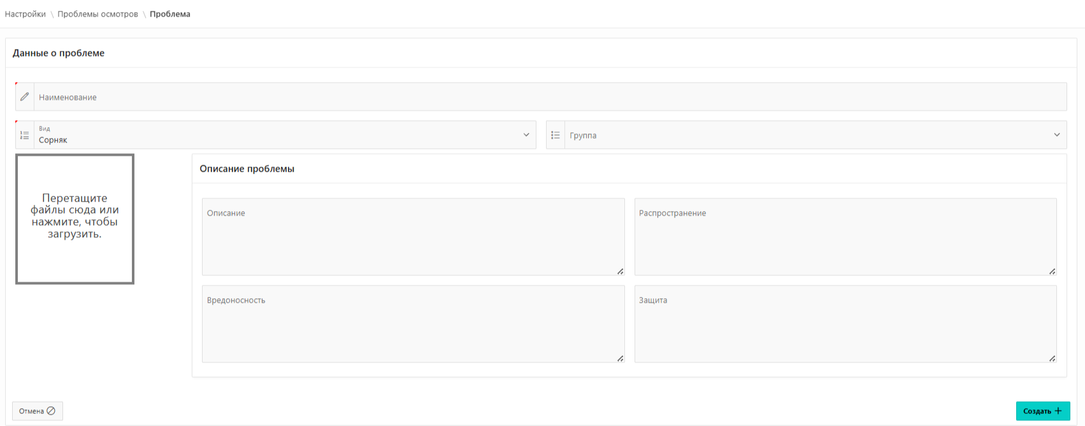Click the circle-slash icon in the Отмена button
1085x426 pixels.
click(51, 411)
